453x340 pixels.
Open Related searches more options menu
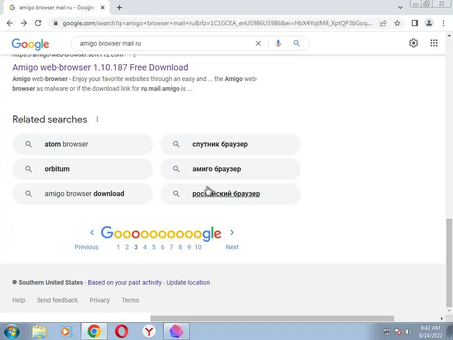coord(97,119)
